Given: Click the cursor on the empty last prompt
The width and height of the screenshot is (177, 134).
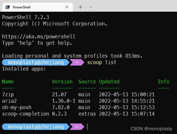Looking at the screenshot, I should [87, 127].
